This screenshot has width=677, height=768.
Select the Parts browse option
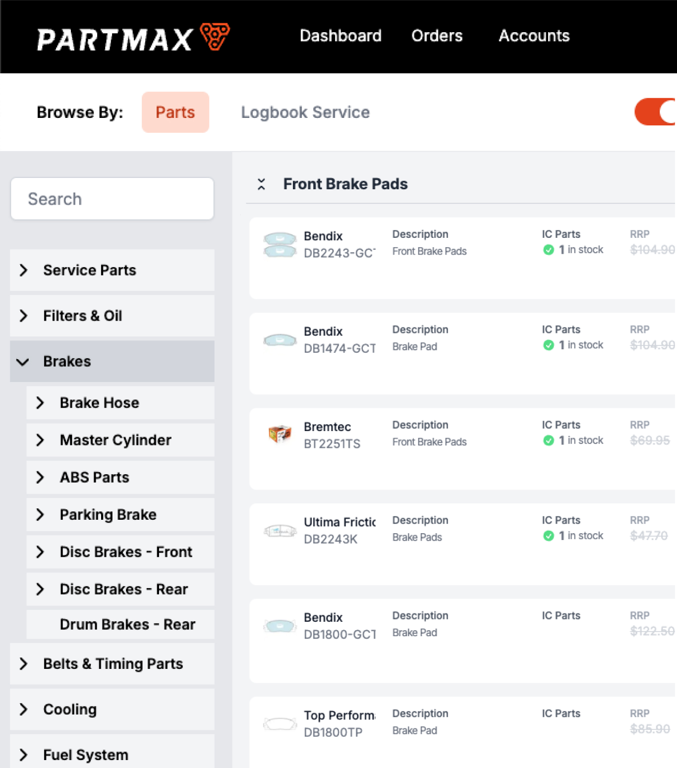tap(175, 112)
